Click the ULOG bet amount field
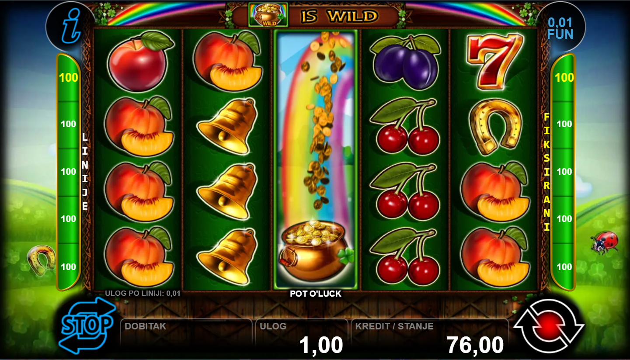This screenshot has height=360, width=630. [302, 337]
